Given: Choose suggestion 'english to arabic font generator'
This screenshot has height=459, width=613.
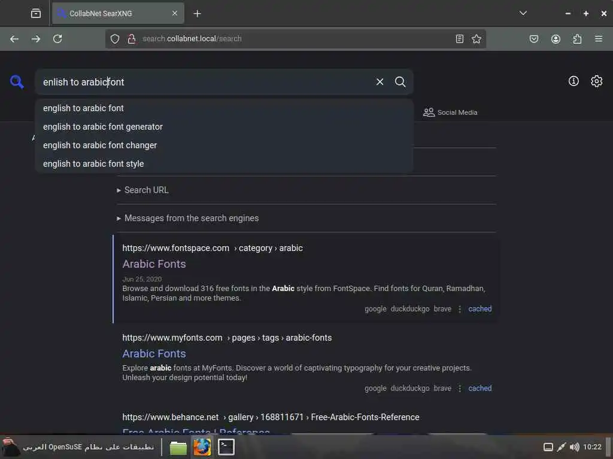Looking at the screenshot, I should (x=224, y=127).
